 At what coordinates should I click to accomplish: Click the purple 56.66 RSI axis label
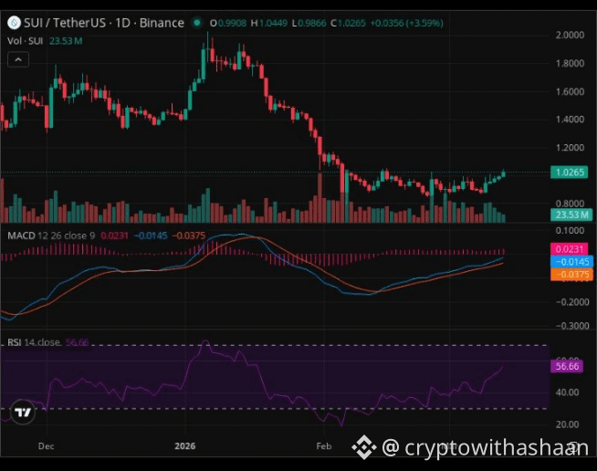[567, 366]
